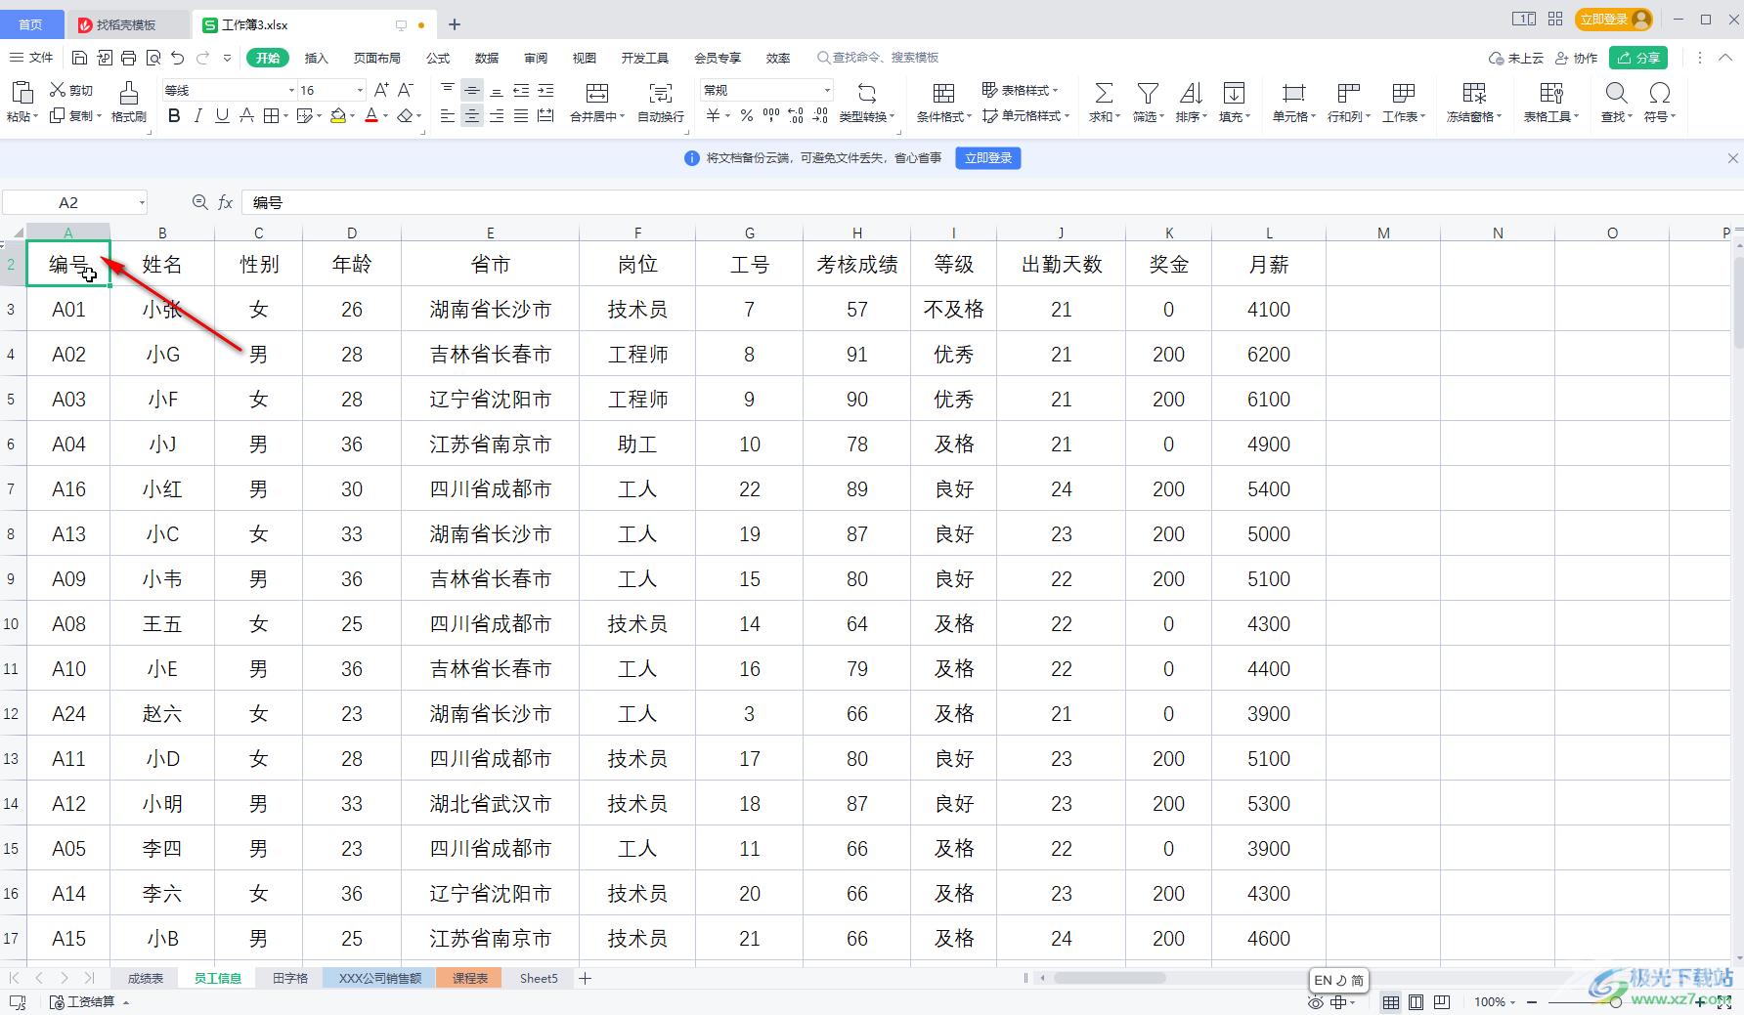The image size is (1744, 1015).
Task: Click the red font color A swatch
Action: [x=371, y=116]
